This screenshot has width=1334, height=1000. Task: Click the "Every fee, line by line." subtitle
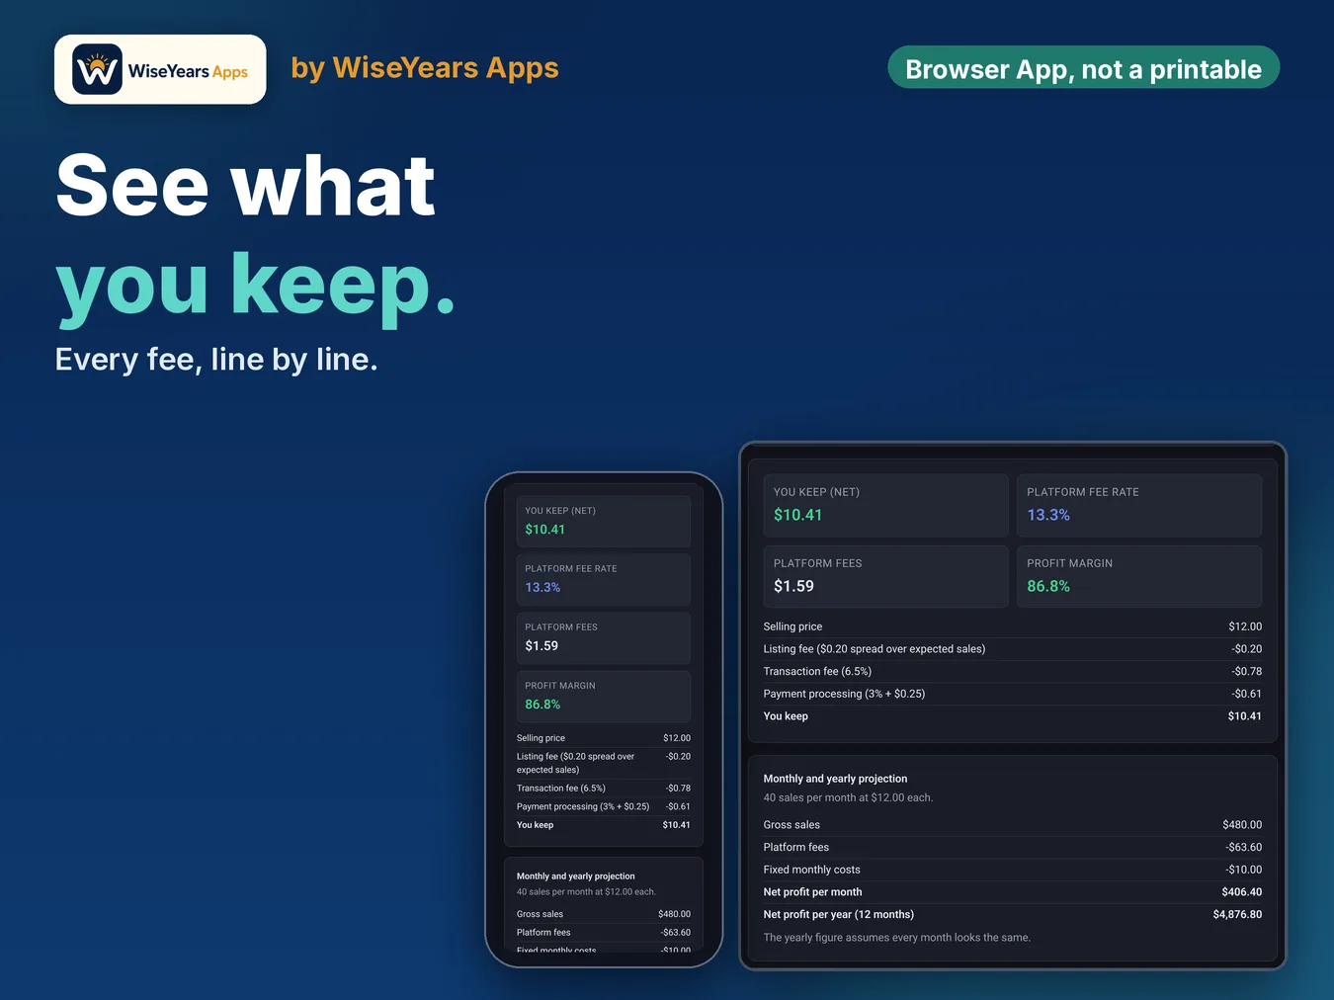[216, 359]
